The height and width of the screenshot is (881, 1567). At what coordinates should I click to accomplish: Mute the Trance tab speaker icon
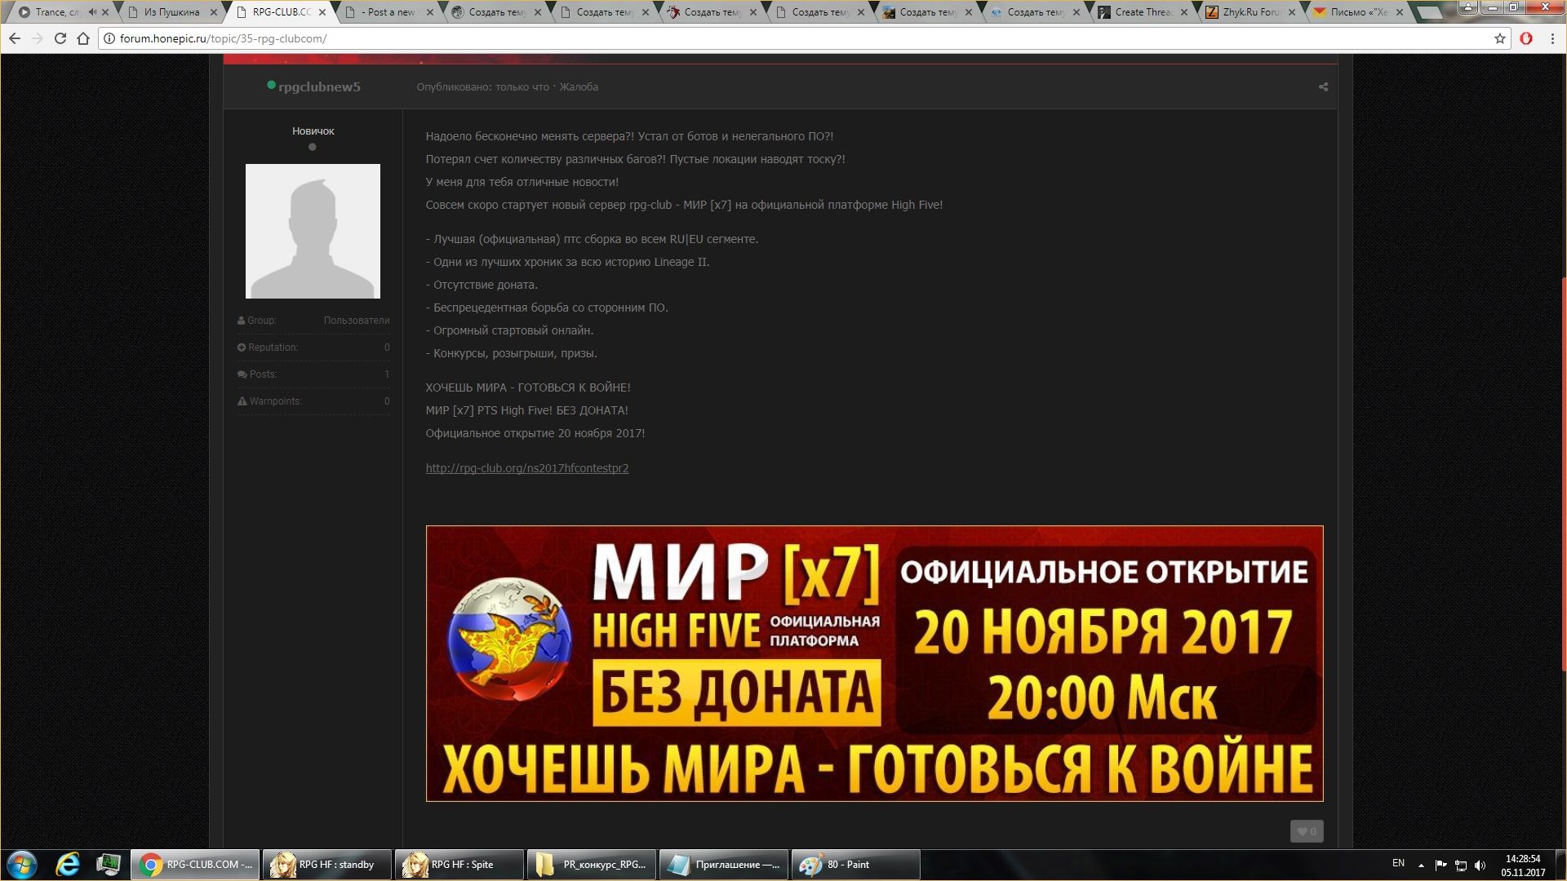pyautogui.click(x=92, y=12)
